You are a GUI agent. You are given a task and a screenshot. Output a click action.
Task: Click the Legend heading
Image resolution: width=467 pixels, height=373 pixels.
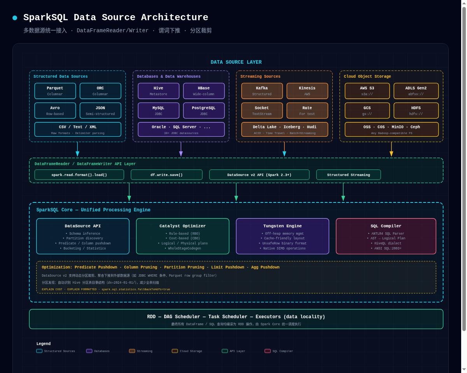[x=44, y=344]
